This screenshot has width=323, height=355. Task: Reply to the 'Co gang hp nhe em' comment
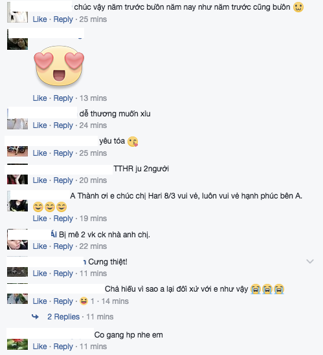pyautogui.click(x=63, y=347)
